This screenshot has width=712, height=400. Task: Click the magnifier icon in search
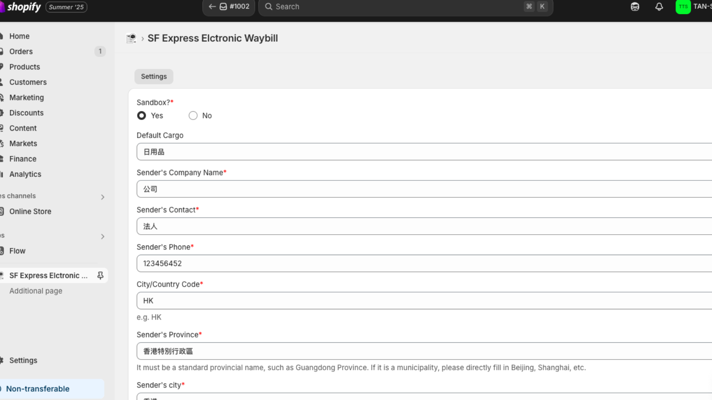pos(268,7)
